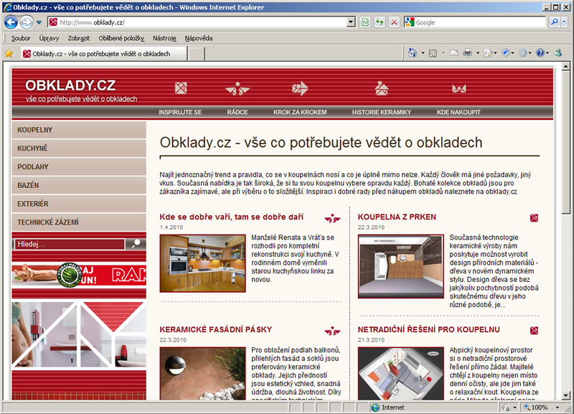Click the Print icon in command bar
Viewport: 574px width, 414px height.
pyautogui.click(x=466, y=53)
